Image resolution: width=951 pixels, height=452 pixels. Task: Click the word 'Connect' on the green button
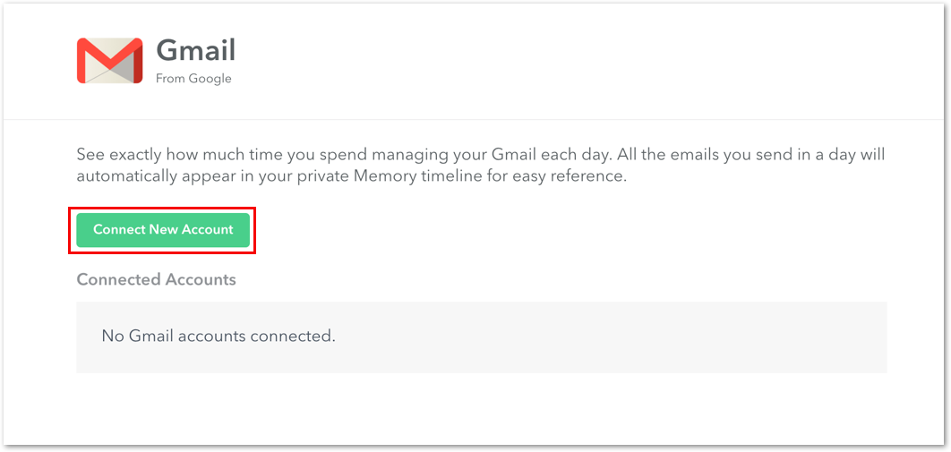pos(119,230)
